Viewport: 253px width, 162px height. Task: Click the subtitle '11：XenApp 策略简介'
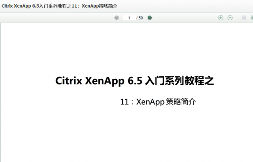(158, 102)
